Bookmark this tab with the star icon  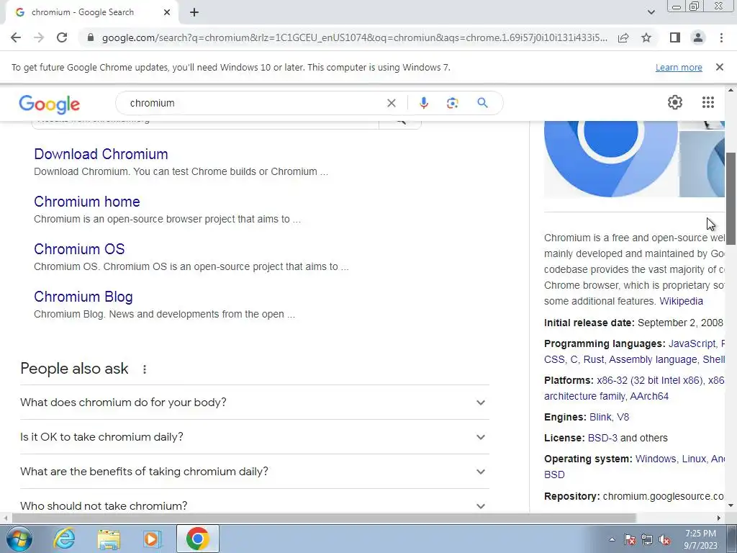click(646, 37)
